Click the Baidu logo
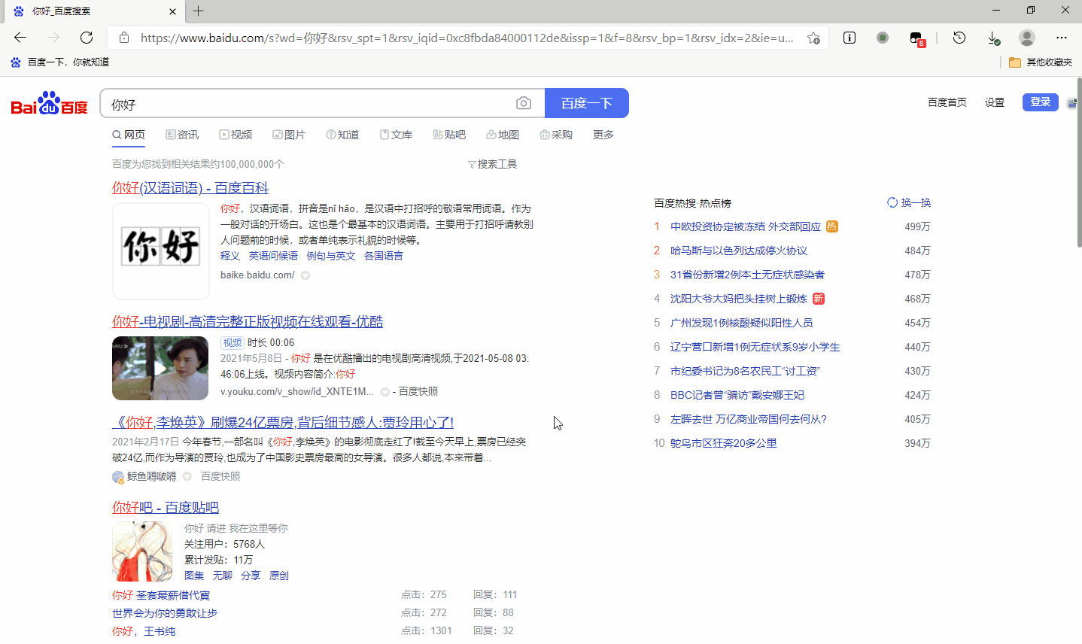This screenshot has width=1082, height=644. click(x=50, y=104)
